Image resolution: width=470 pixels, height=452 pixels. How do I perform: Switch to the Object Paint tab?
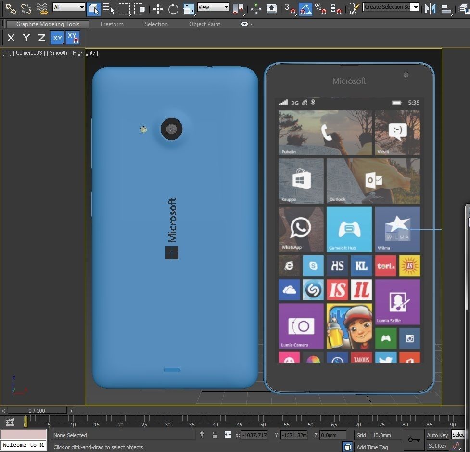coord(204,24)
